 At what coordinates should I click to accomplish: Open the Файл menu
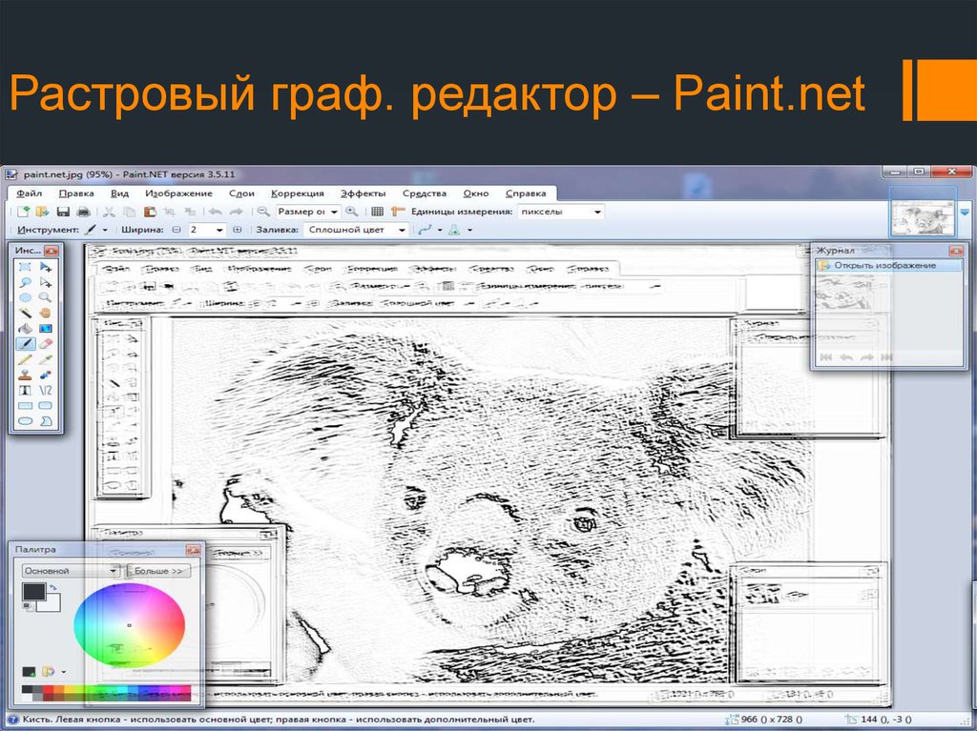point(30,193)
